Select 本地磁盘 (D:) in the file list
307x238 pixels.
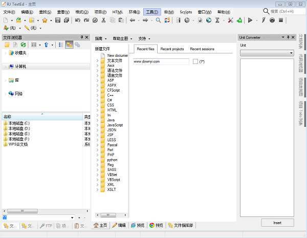[x=19, y=128]
